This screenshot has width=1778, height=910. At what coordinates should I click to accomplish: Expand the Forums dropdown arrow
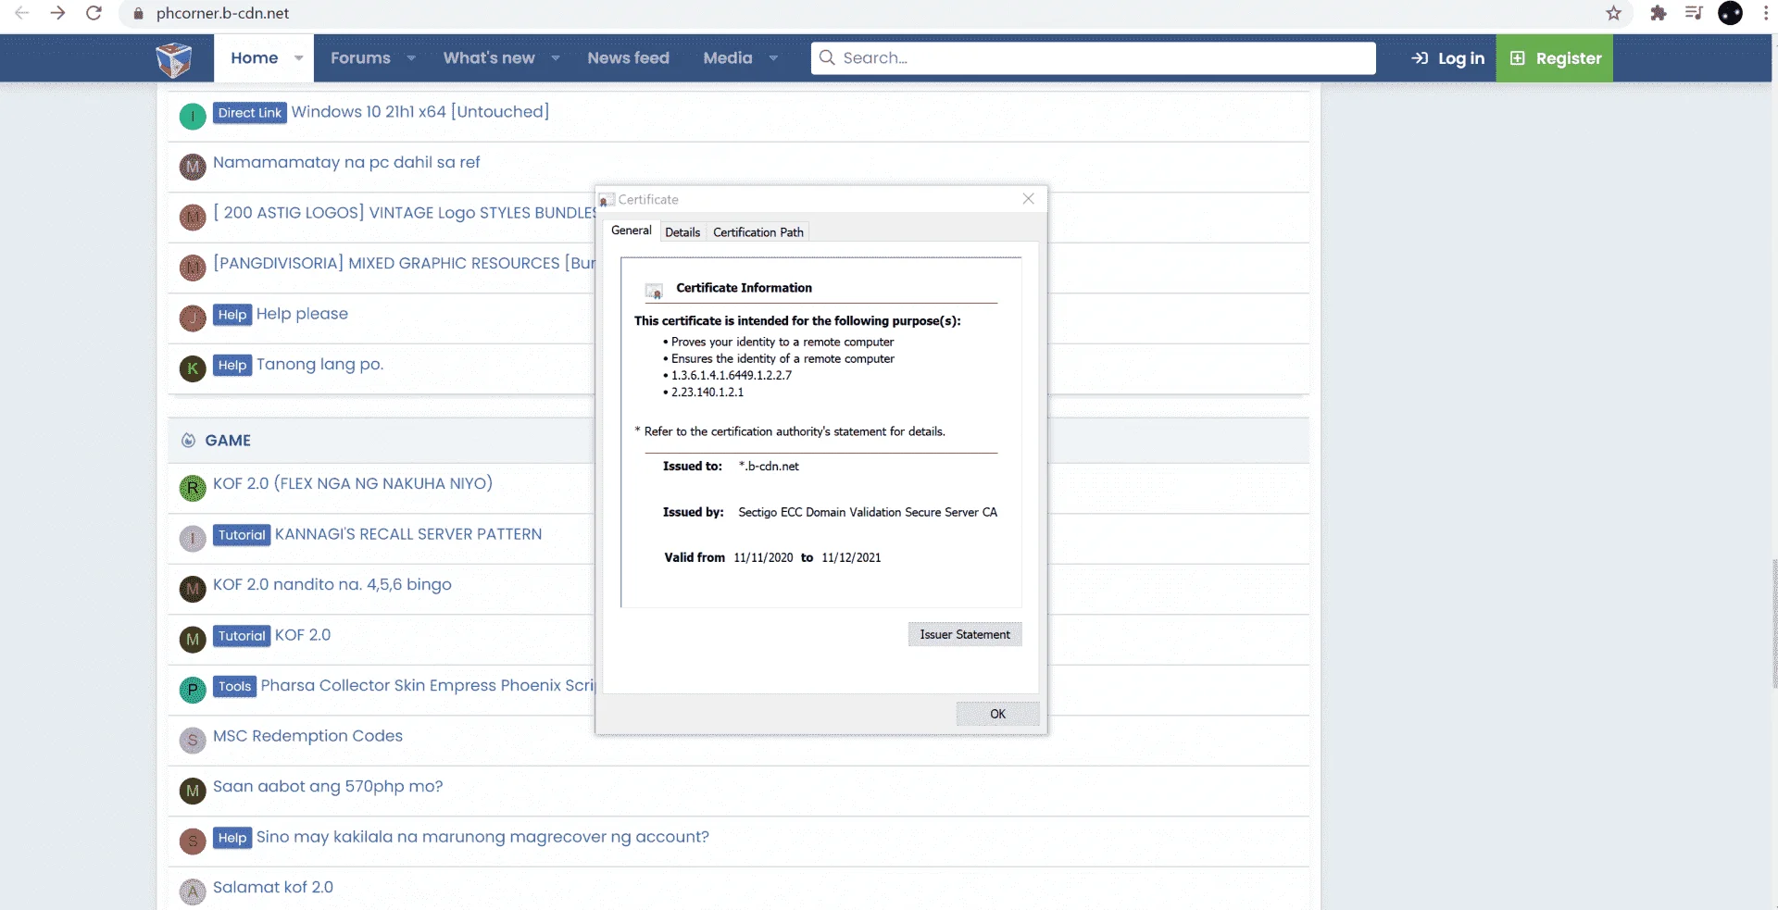pyautogui.click(x=411, y=58)
